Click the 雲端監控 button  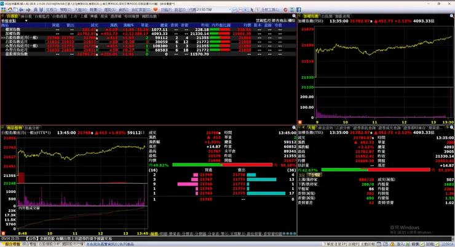point(263,21)
